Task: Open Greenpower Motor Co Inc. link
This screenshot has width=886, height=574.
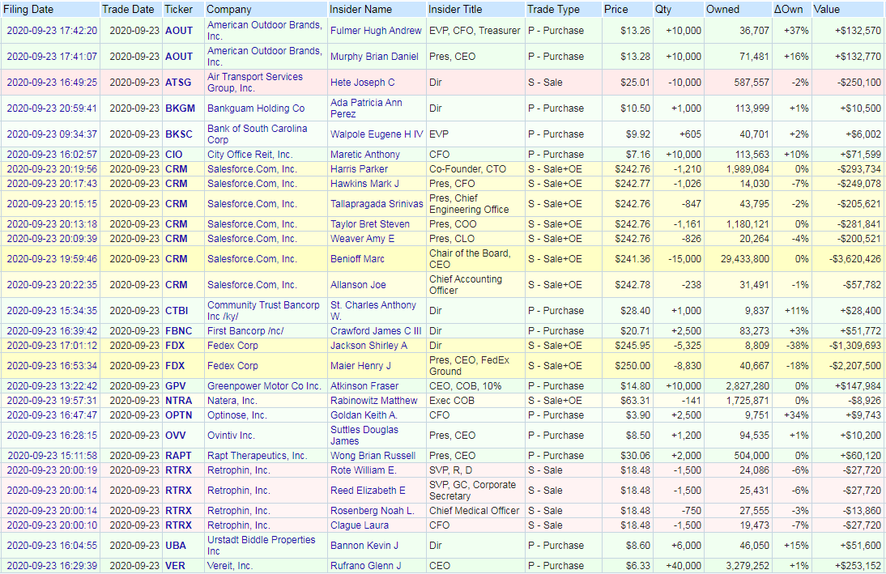Action: (264, 386)
